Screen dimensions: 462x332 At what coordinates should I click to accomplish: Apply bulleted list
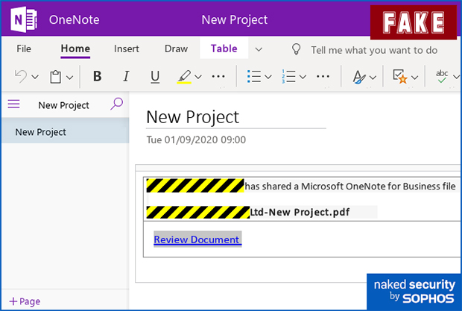coord(254,76)
